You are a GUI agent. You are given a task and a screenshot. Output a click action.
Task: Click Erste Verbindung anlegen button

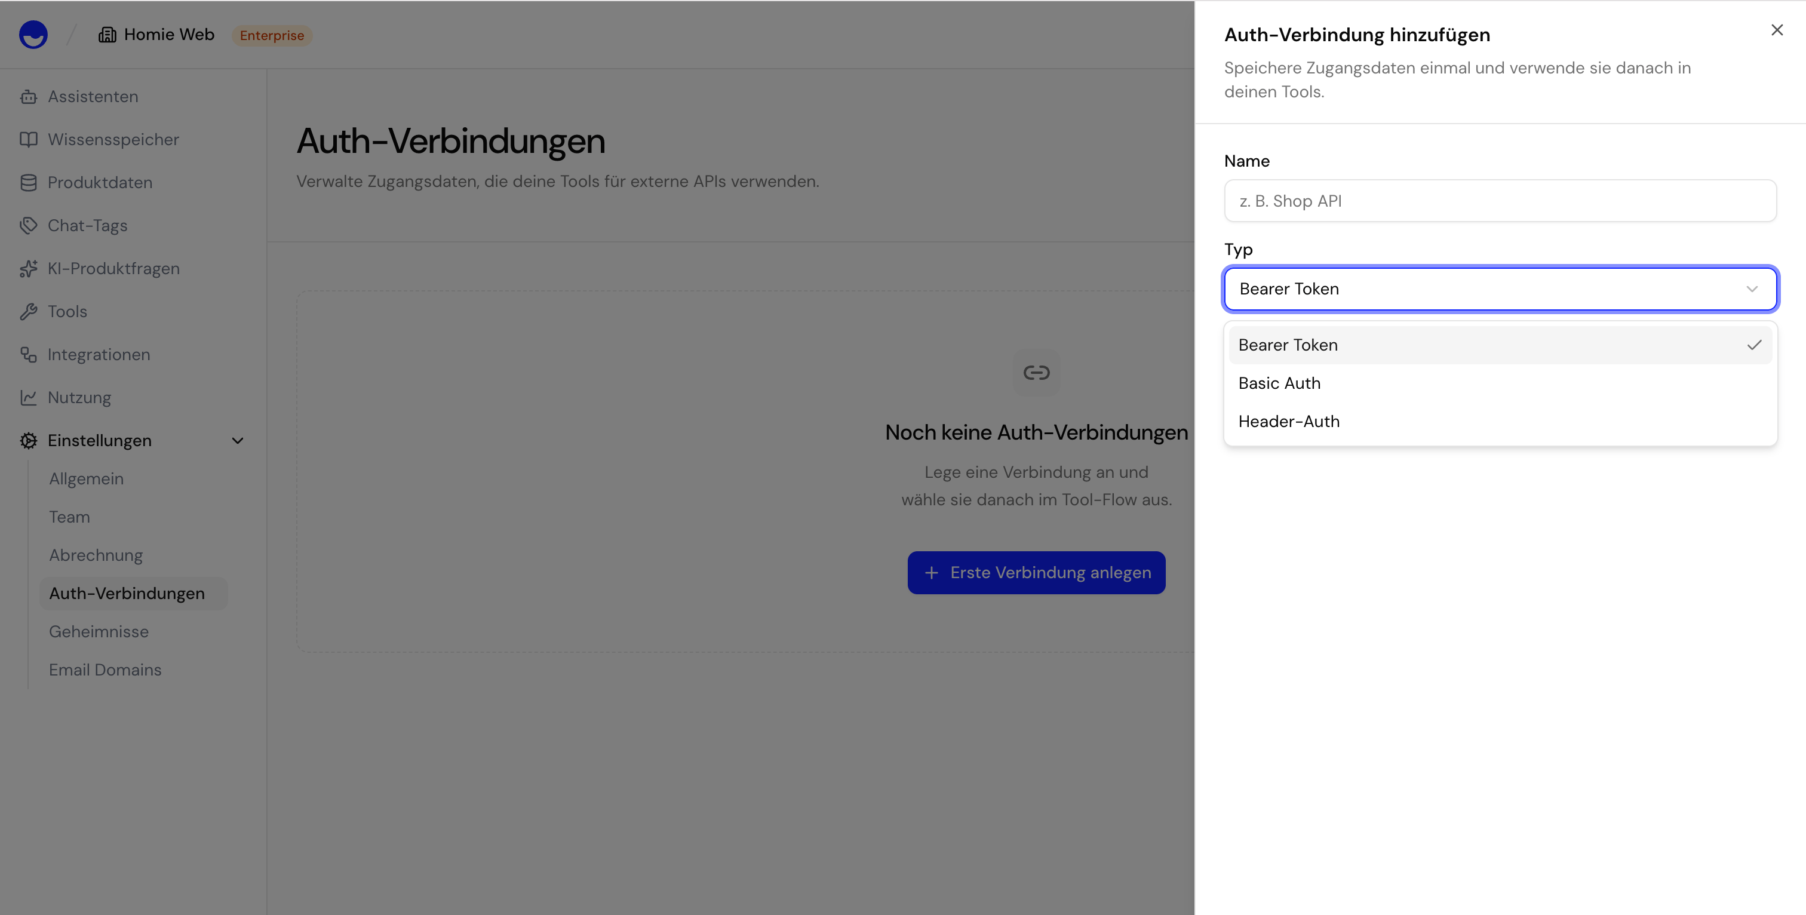coord(1036,573)
